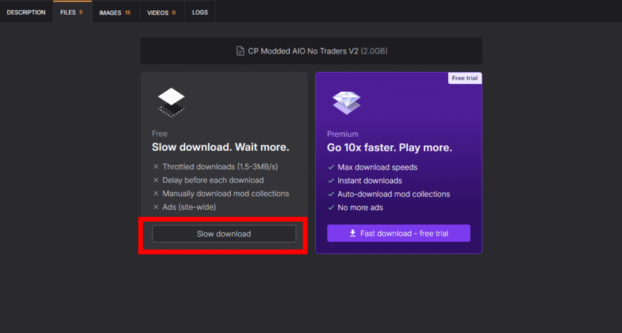Screen dimensions: 622x333
Task: Click the checkmark beside Instant downloads
Action: [x=331, y=180]
